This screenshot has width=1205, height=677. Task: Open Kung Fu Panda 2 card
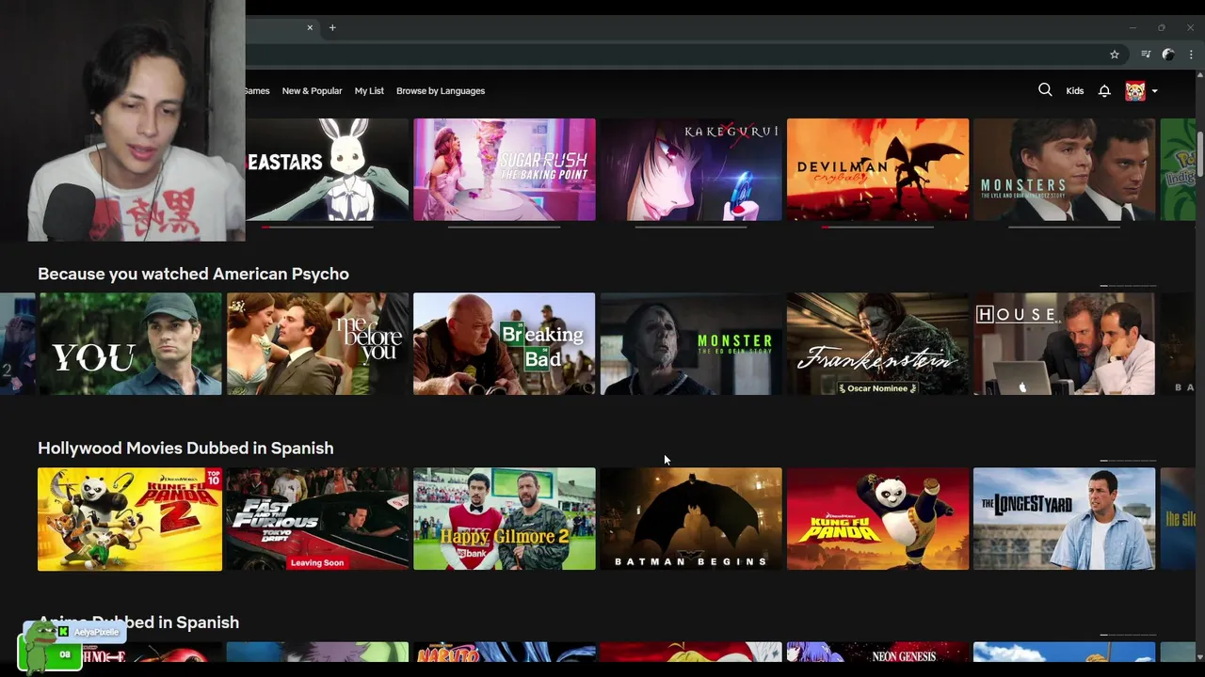[130, 519]
